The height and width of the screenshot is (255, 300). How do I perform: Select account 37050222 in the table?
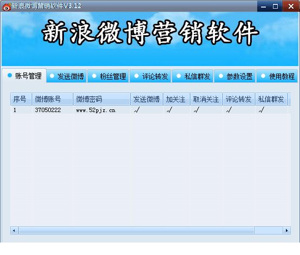[48, 110]
